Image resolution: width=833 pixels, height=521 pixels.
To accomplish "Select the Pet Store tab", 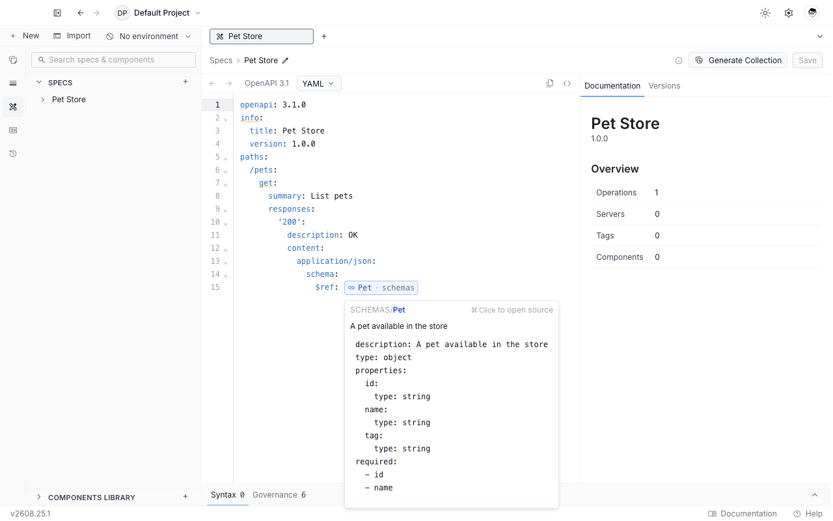I will pos(262,36).
